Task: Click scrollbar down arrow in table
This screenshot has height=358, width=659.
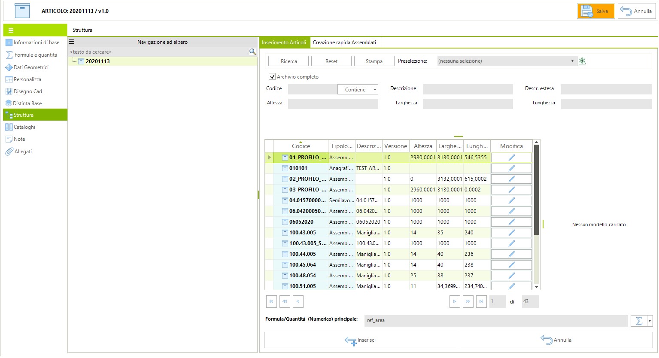Action: coord(536,287)
